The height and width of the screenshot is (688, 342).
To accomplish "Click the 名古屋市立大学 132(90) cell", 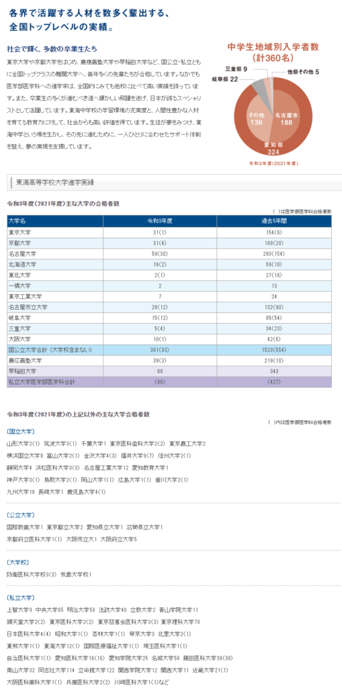I will (274, 307).
